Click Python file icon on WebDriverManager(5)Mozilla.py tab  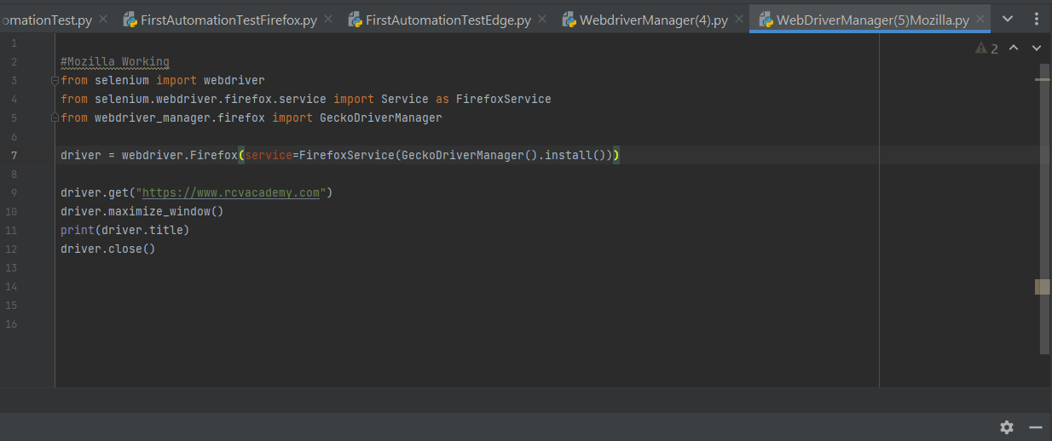(x=766, y=20)
